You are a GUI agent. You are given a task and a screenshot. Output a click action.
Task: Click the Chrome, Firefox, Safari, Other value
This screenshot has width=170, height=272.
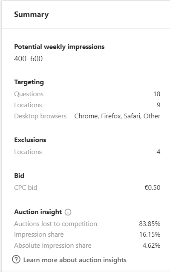tap(117, 116)
